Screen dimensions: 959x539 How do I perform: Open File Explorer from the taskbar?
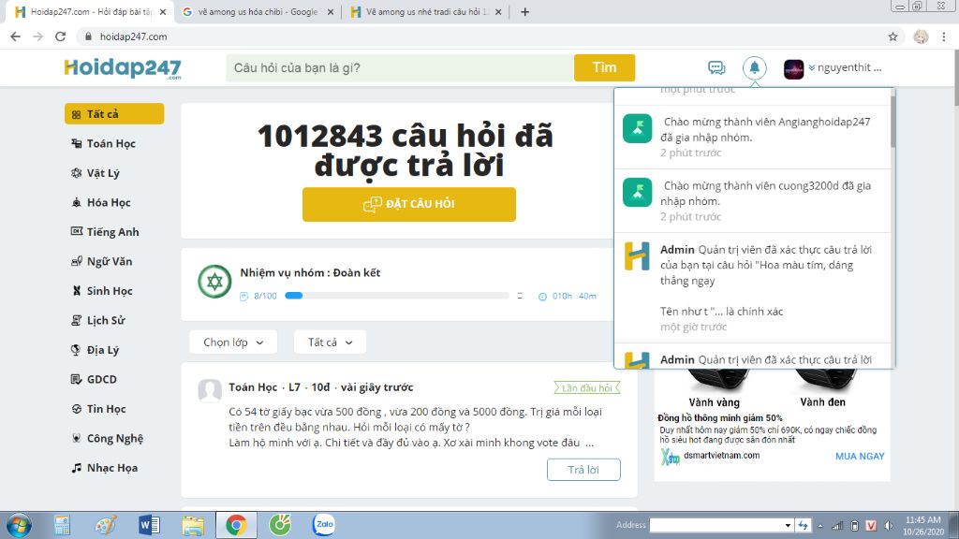[193, 525]
